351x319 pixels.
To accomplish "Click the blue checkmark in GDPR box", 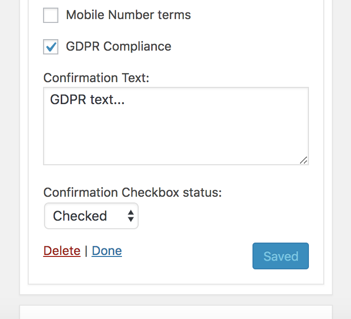I will point(51,46).
